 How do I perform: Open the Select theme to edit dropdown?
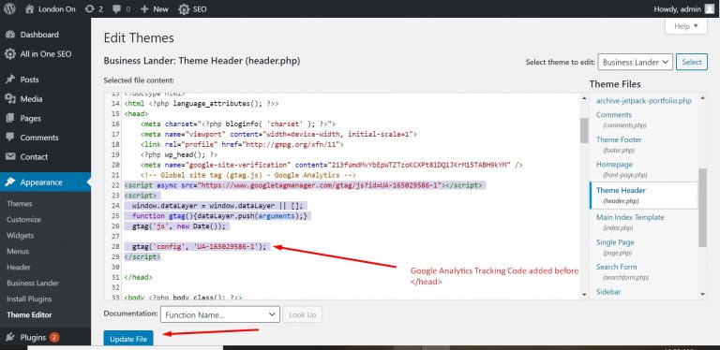tap(635, 63)
